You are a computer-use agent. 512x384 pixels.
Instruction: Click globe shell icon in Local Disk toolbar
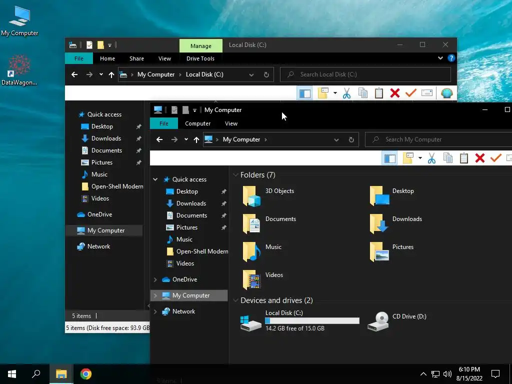coord(446,93)
